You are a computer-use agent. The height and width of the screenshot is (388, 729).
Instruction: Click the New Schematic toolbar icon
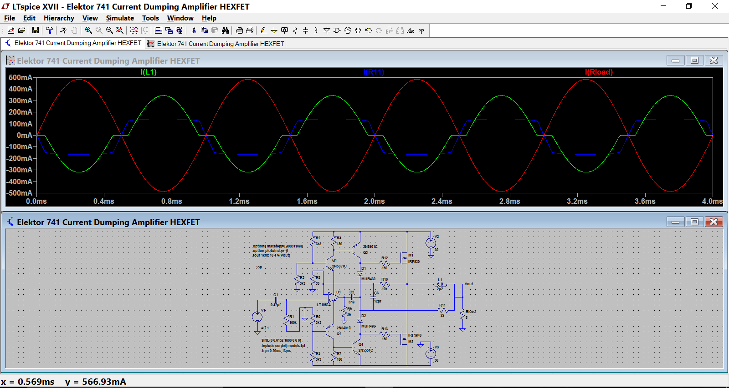11,30
